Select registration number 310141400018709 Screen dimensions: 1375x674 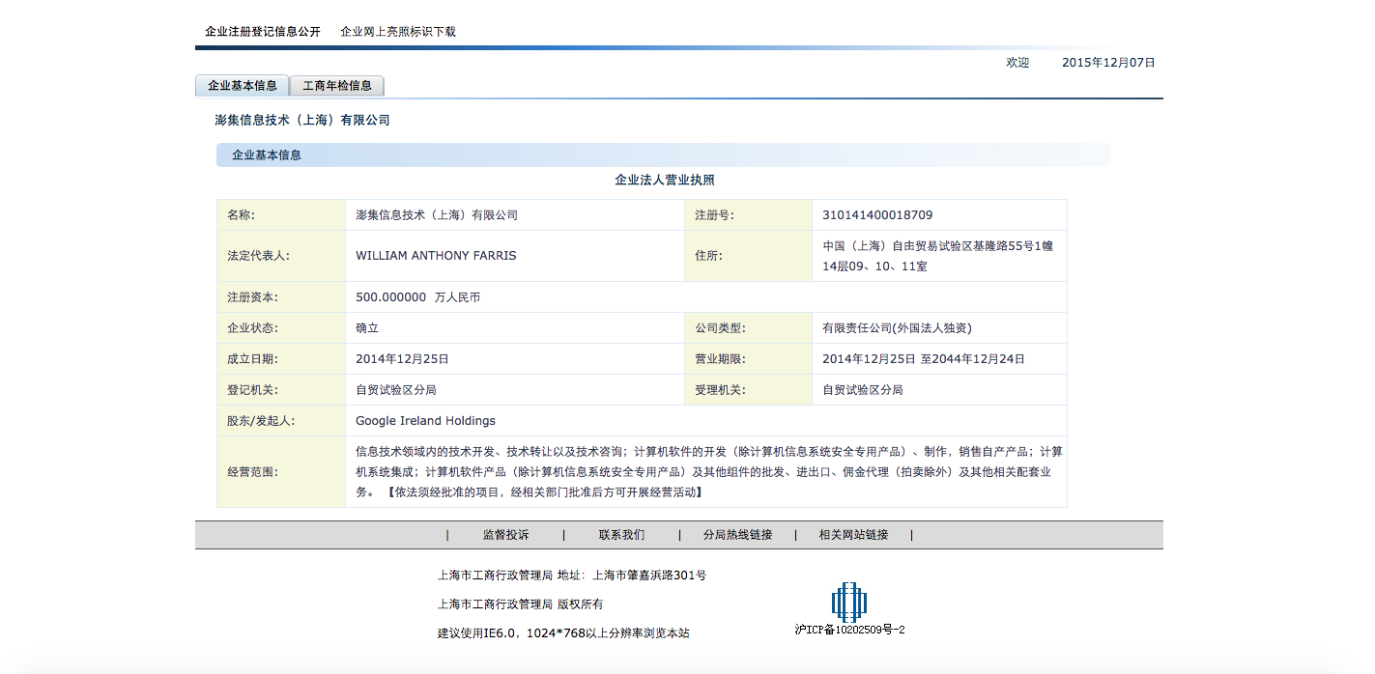[x=877, y=215]
